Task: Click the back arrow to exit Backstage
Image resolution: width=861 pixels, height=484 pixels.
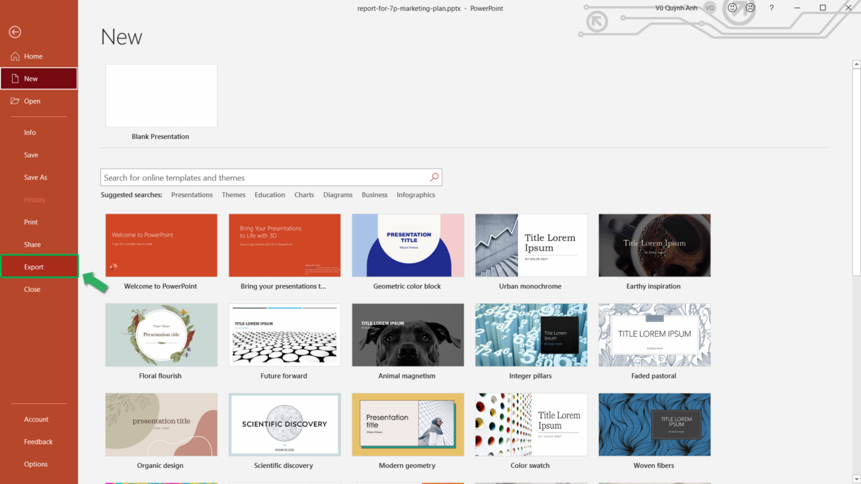Action: [15, 32]
